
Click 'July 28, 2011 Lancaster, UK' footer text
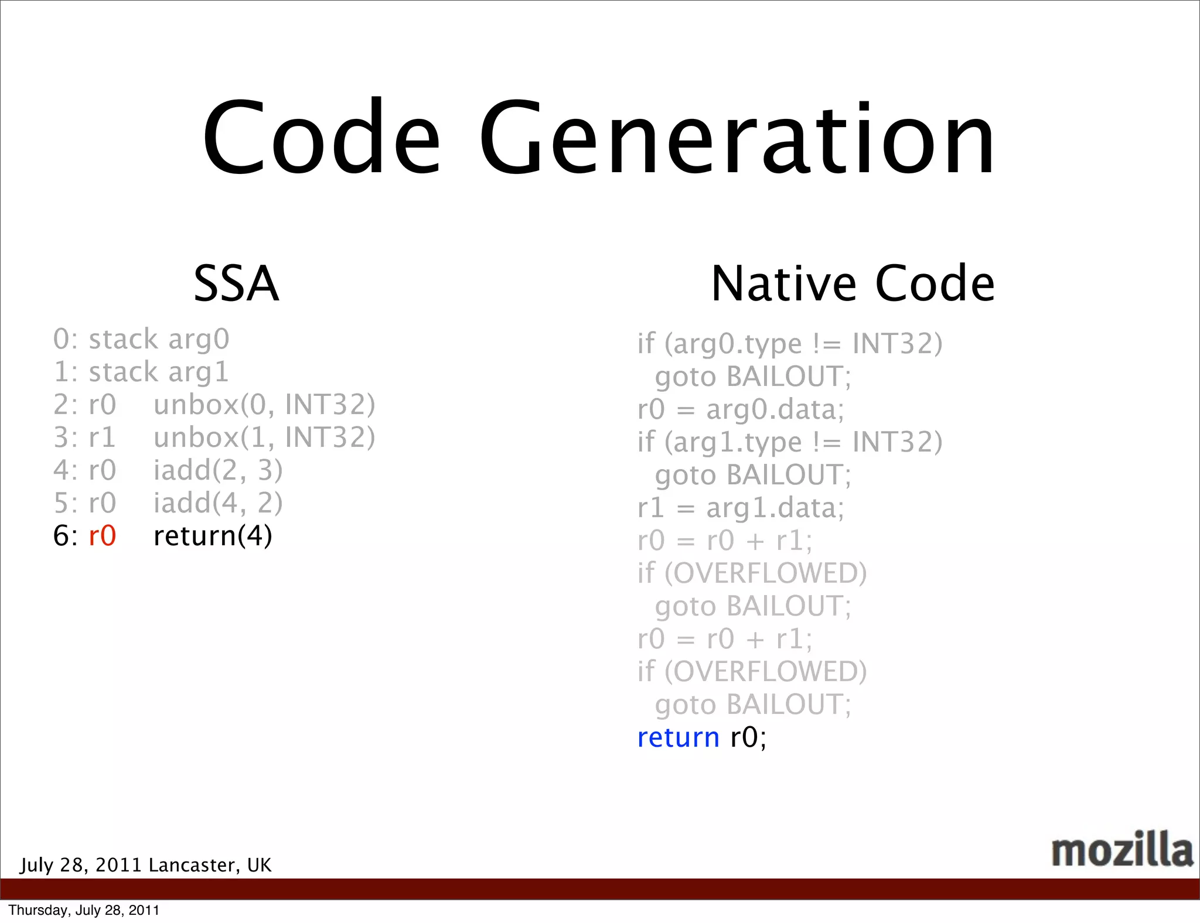tap(145, 865)
